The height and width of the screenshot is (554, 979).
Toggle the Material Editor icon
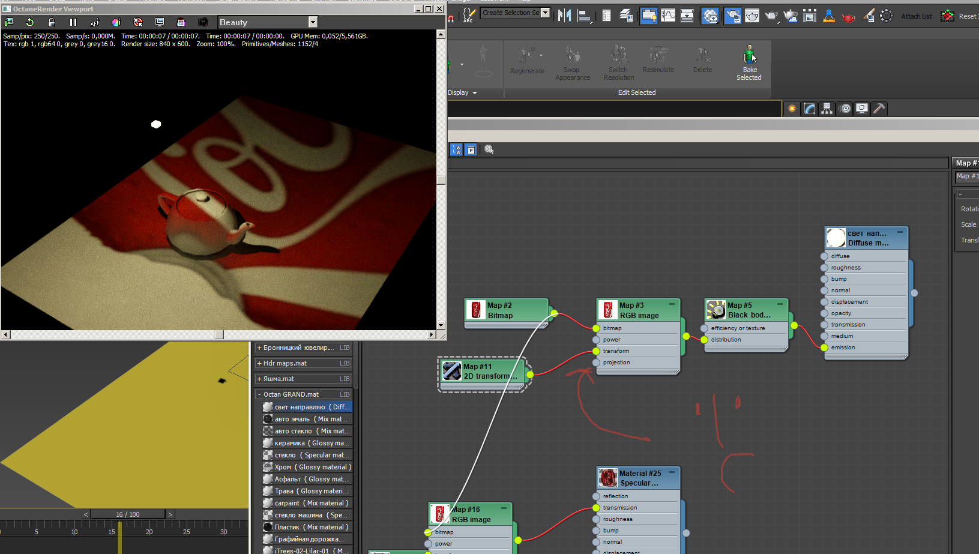click(710, 16)
